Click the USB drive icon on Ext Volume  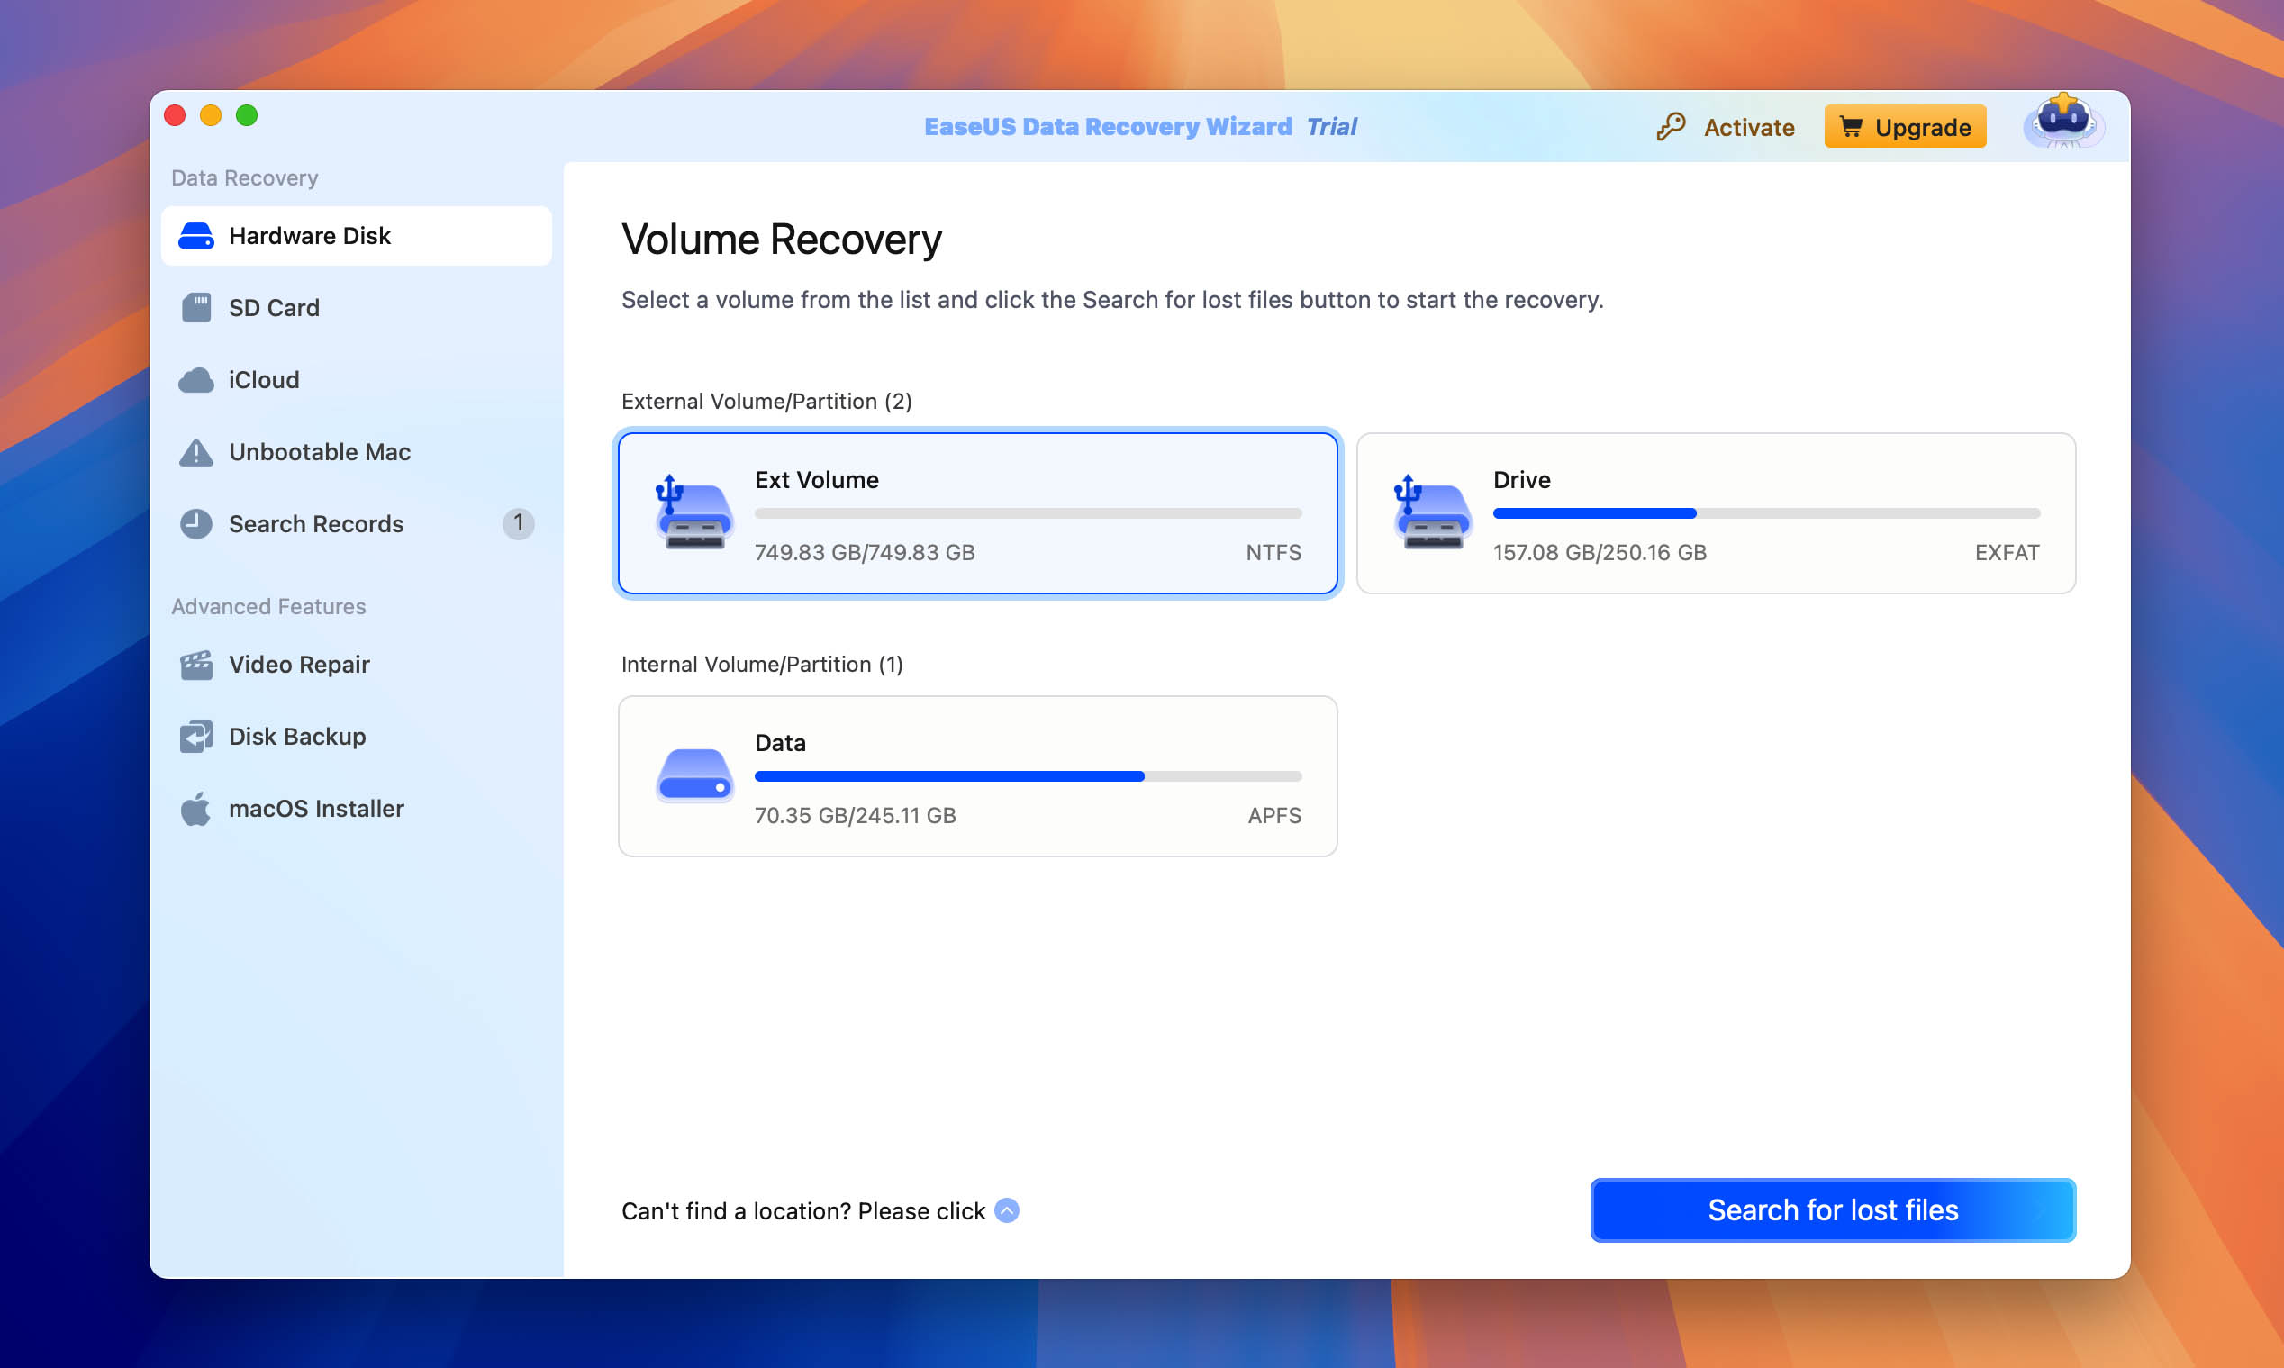[x=694, y=512]
